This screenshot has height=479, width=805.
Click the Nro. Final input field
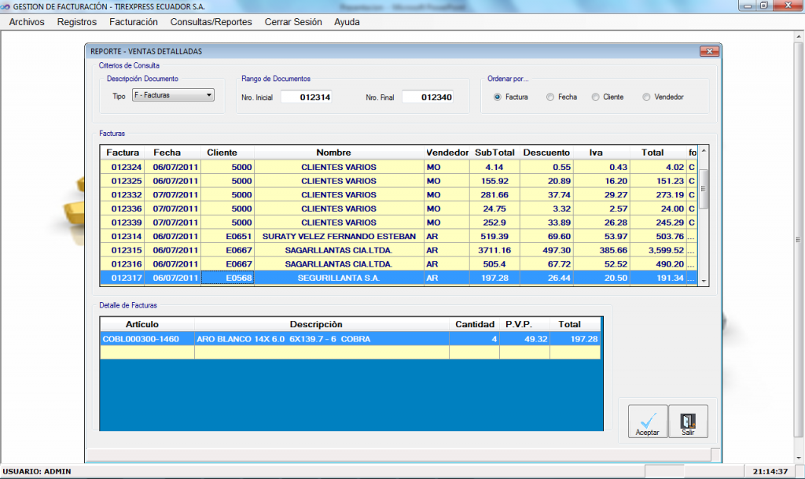tap(427, 98)
